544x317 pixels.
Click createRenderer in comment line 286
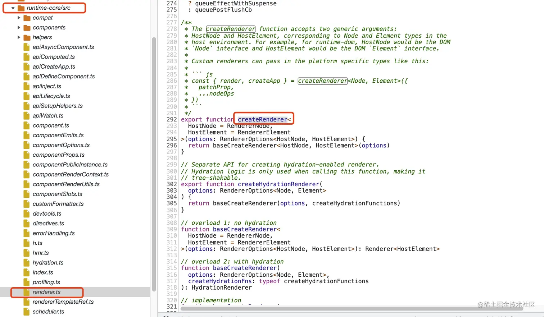click(x=323, y=81)
